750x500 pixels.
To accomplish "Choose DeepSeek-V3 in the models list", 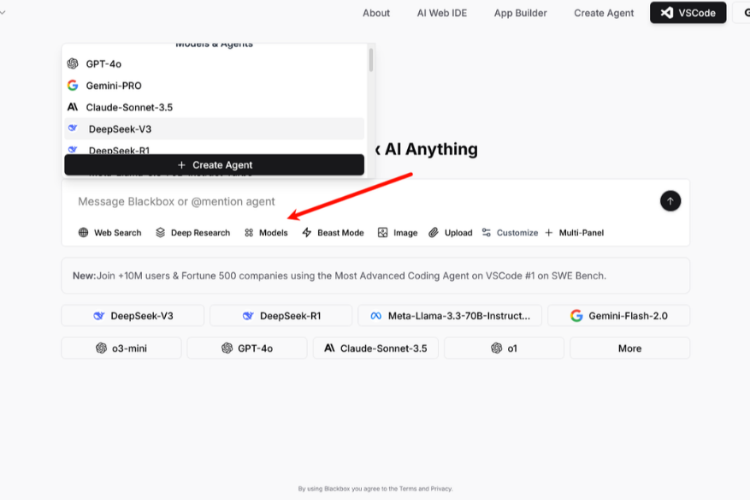I will pyautogui.click(x=215, y=128).
